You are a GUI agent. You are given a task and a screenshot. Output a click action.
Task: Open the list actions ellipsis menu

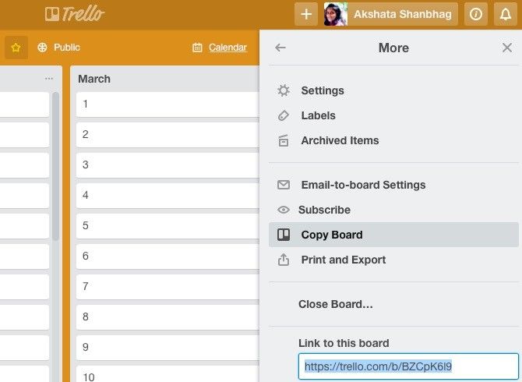point(49,79)
